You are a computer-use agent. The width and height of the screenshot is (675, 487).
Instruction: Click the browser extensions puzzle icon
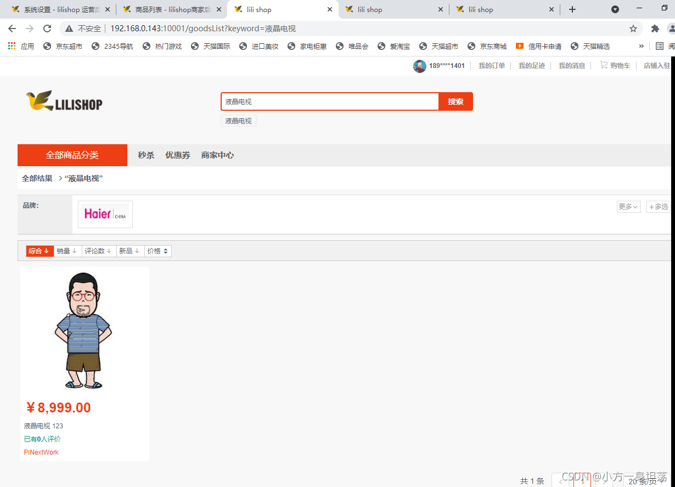pos(655,29)
